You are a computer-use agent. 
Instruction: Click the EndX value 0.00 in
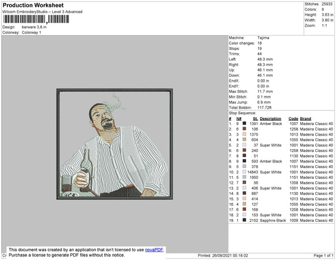(x=263, y=81)
